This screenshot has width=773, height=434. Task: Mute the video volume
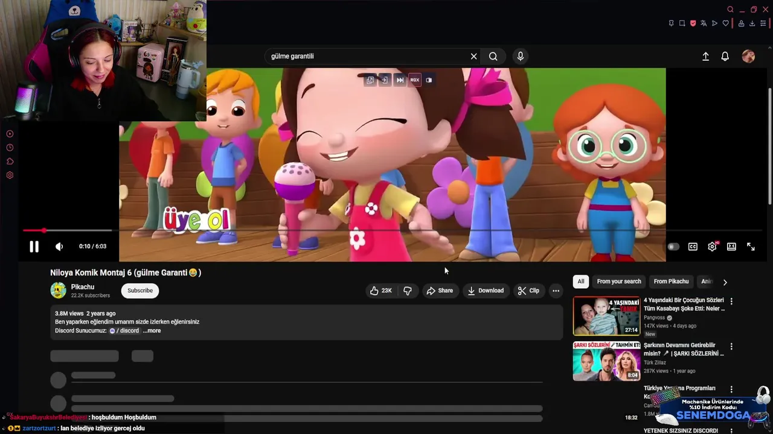point(59,247)
